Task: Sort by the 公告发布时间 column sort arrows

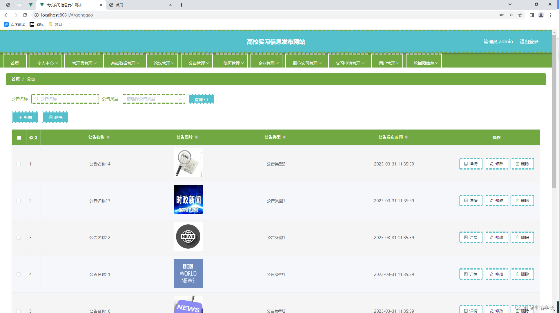Action: (x=406, y=137)
